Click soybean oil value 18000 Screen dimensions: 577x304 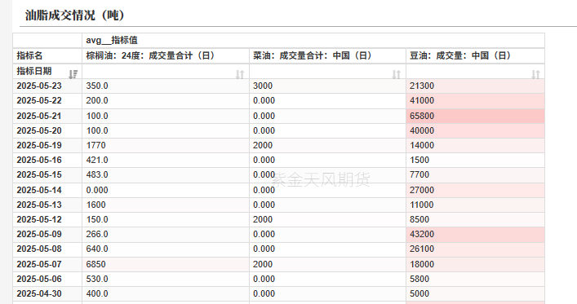[x=422, y=265]
